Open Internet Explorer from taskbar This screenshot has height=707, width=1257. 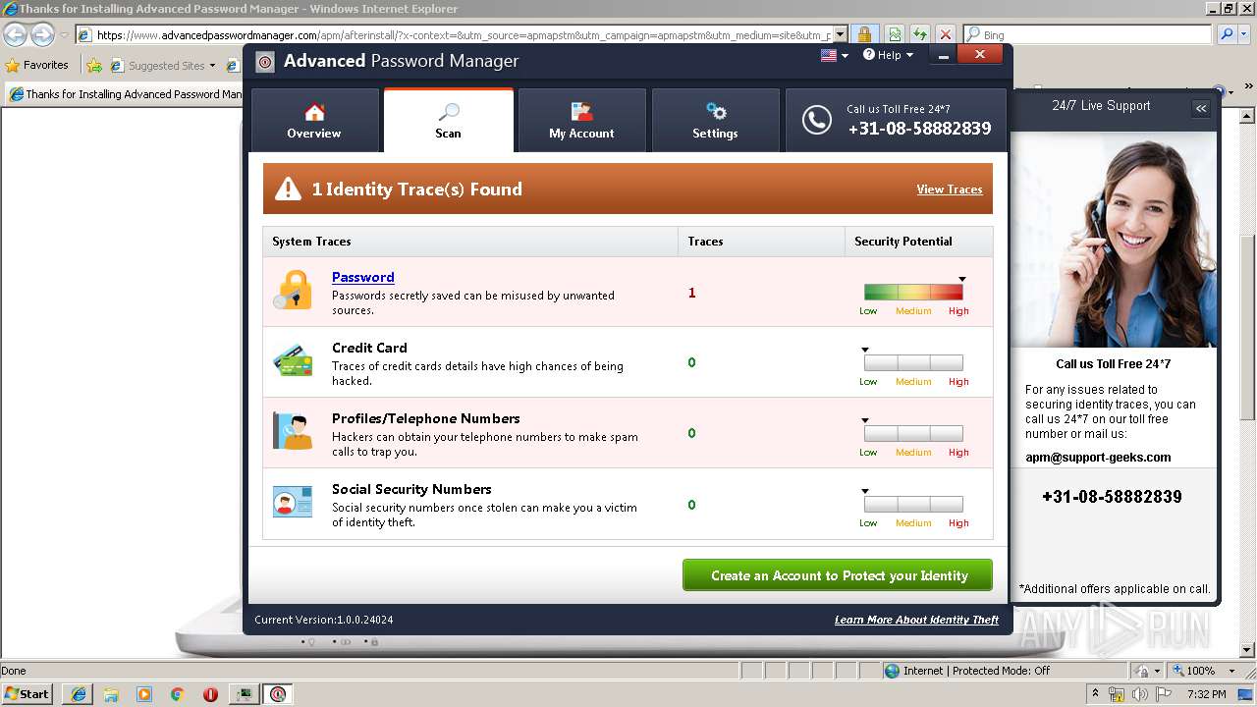click(x=78, y=694)
